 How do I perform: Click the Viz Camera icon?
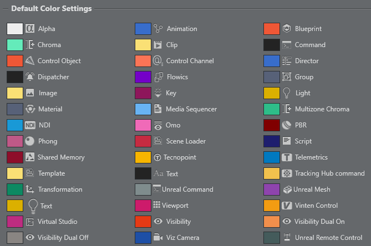pyautogui.click(x=158, y=238)
